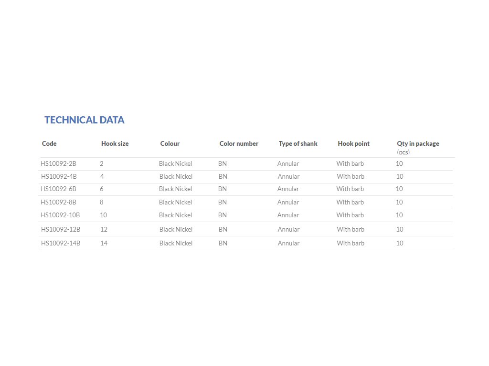Click the TECHNICAL DATA heading
This screenshot has width=489, height=366.
pyautogui.click(x=85, y=120)
